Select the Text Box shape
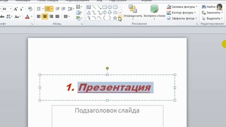Screen dimensions: 226x127 [x=89, y=7]
